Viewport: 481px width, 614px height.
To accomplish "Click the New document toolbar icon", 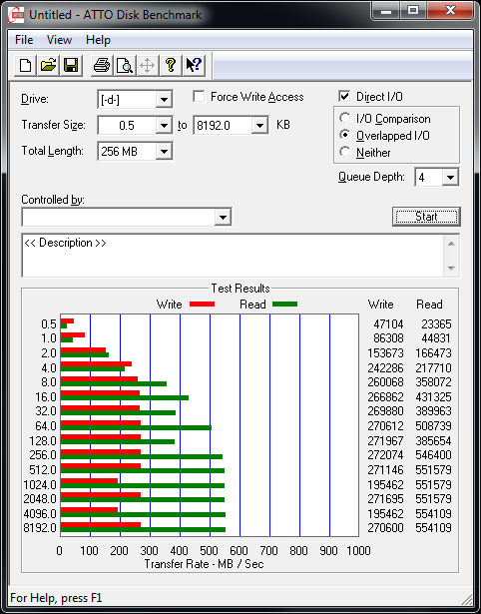I will (25, 65).
